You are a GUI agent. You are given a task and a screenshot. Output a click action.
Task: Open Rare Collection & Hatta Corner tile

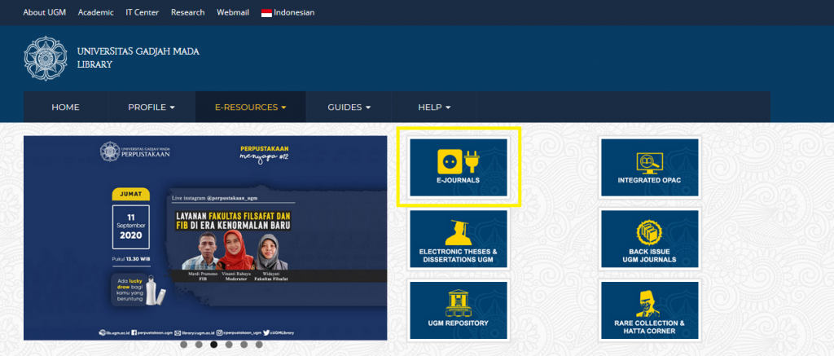(x=649, y=310)
